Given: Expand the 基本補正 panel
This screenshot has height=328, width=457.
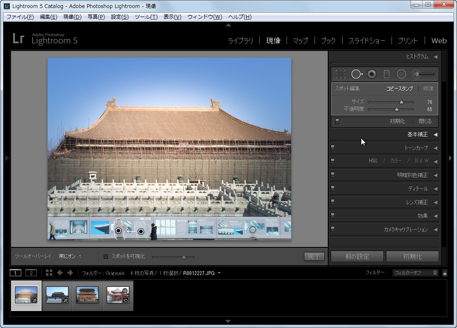Looking at the screenshot, I should coord(435,135).
